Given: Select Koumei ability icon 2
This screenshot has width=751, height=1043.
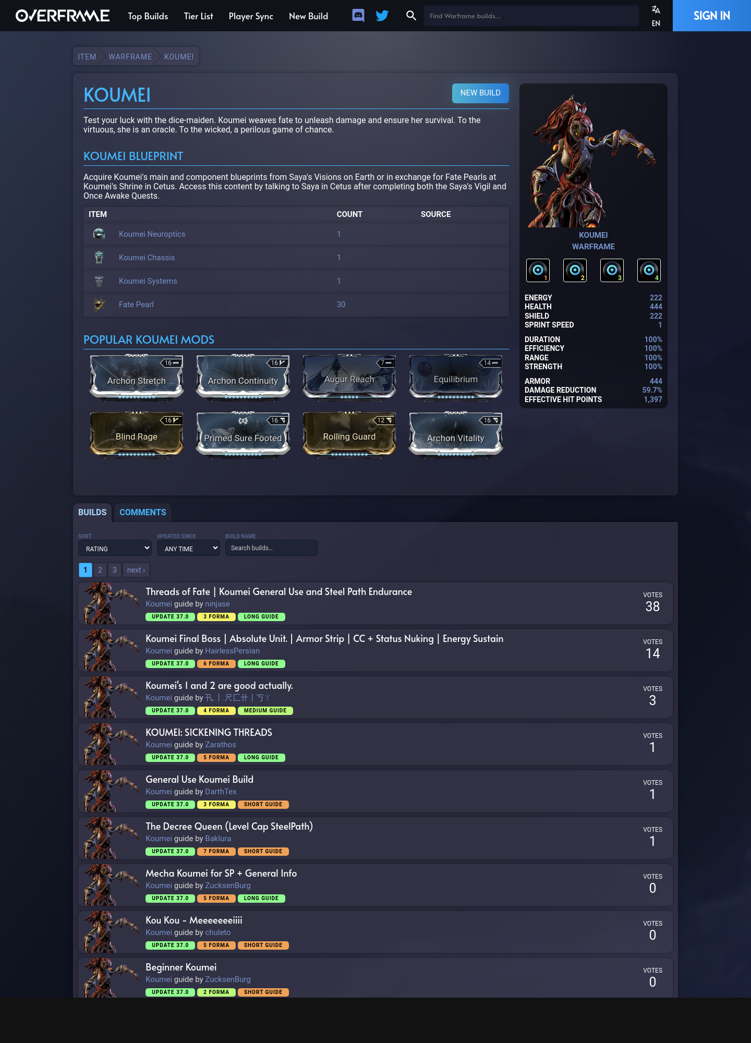Looking at the screenshot, I should point(575,270).
